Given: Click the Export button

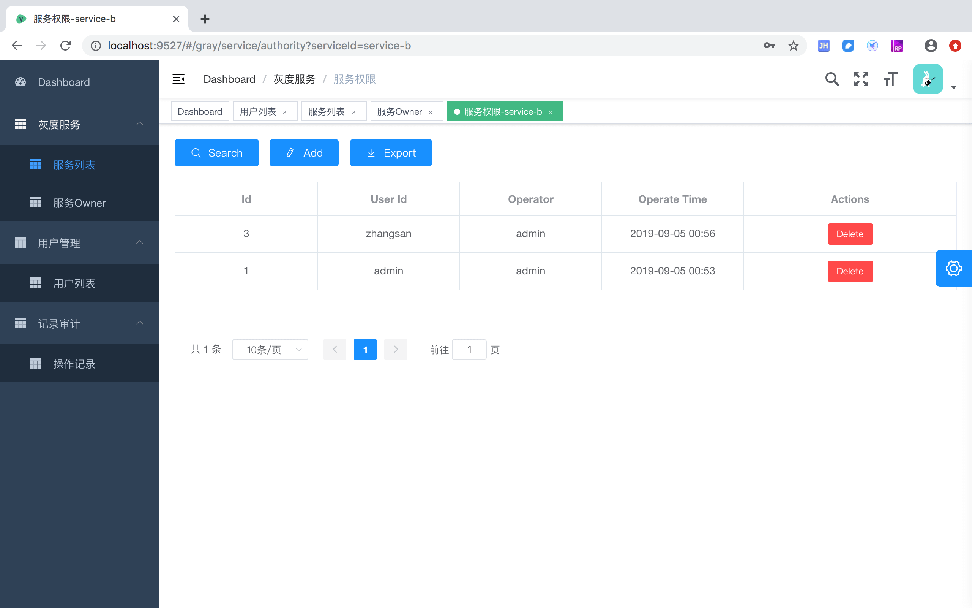Looking at the screenshot, I should [391, 153].
